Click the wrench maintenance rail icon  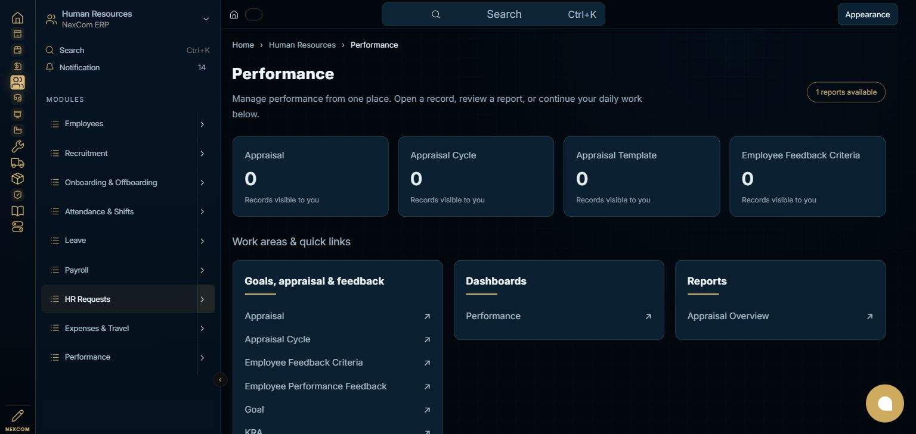point(17,146)
